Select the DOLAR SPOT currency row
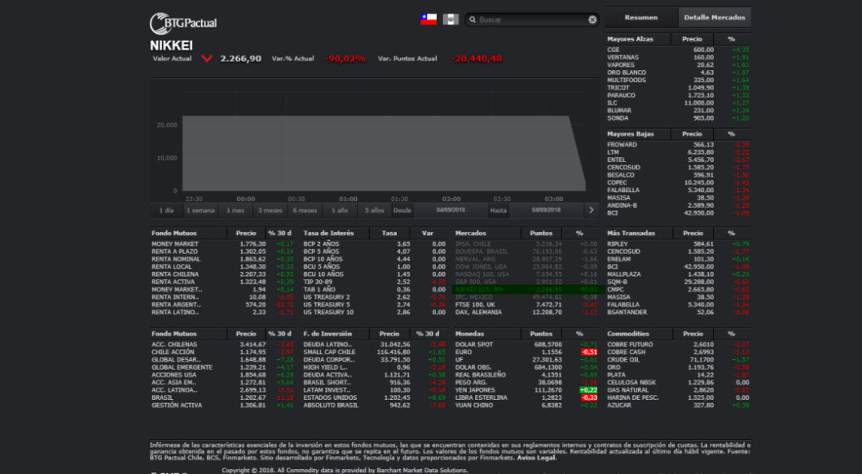The width and height of the screenshot is (862, 474). [x=526, y=345]
